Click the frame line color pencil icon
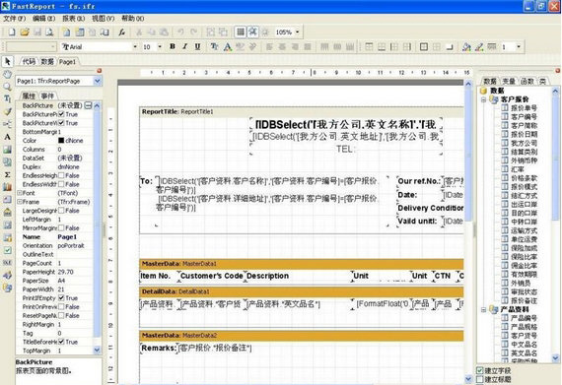562x385 pixels. pyautogui.click(x=479, y=46)
